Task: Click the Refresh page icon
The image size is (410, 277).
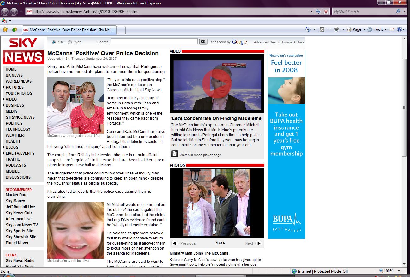Action: [x=318, y=12]
